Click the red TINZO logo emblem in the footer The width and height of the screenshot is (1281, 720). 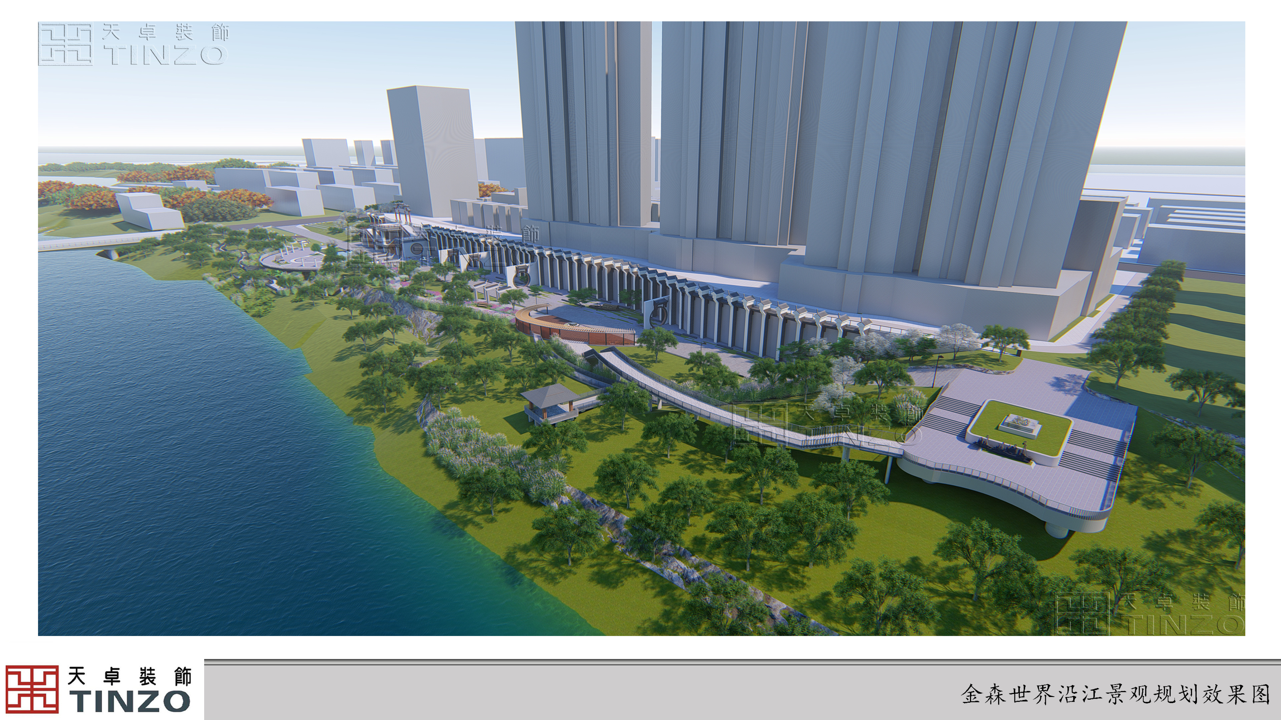[x=32, y=689]
